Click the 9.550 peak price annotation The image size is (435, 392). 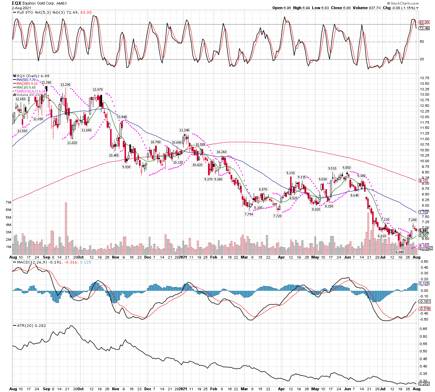(347, 168)
